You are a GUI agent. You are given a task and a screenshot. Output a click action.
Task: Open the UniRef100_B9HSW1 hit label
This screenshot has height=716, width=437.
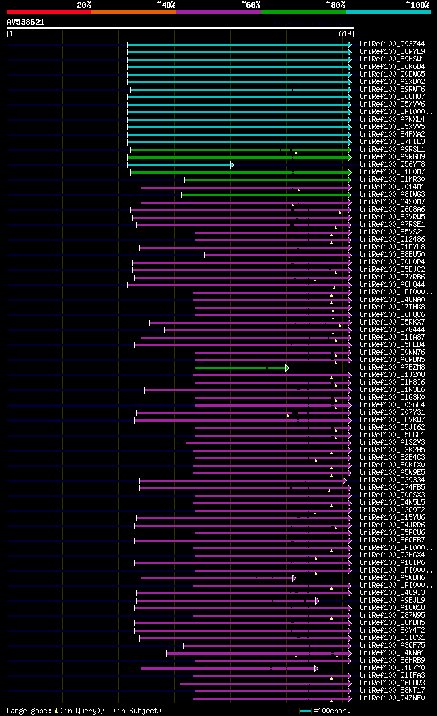point(392,59)
